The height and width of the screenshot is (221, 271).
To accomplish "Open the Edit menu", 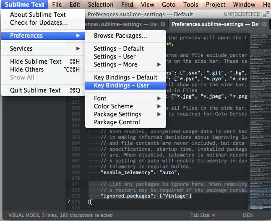I will pos(75,5).
